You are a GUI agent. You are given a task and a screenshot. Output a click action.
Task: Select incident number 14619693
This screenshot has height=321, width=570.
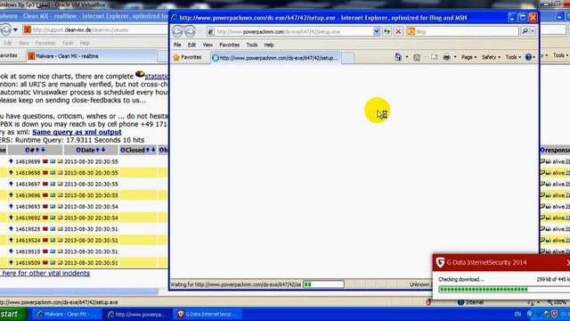28,207
